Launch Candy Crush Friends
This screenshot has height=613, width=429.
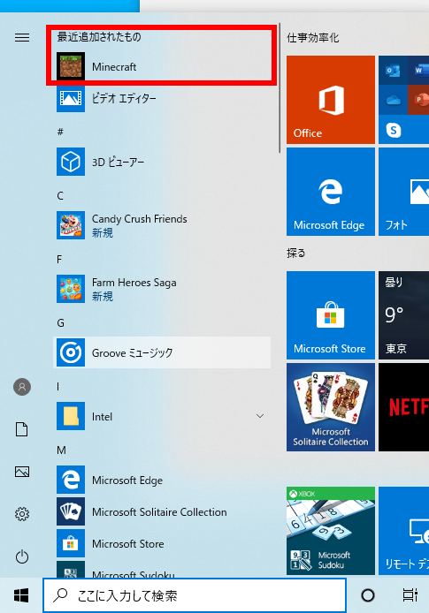tap(162, 225)
